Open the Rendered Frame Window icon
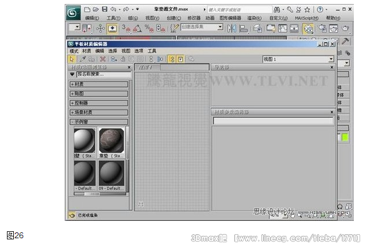The width and height of the screenshot is (377, 248). pyautogui.click(x=333, y=29)
